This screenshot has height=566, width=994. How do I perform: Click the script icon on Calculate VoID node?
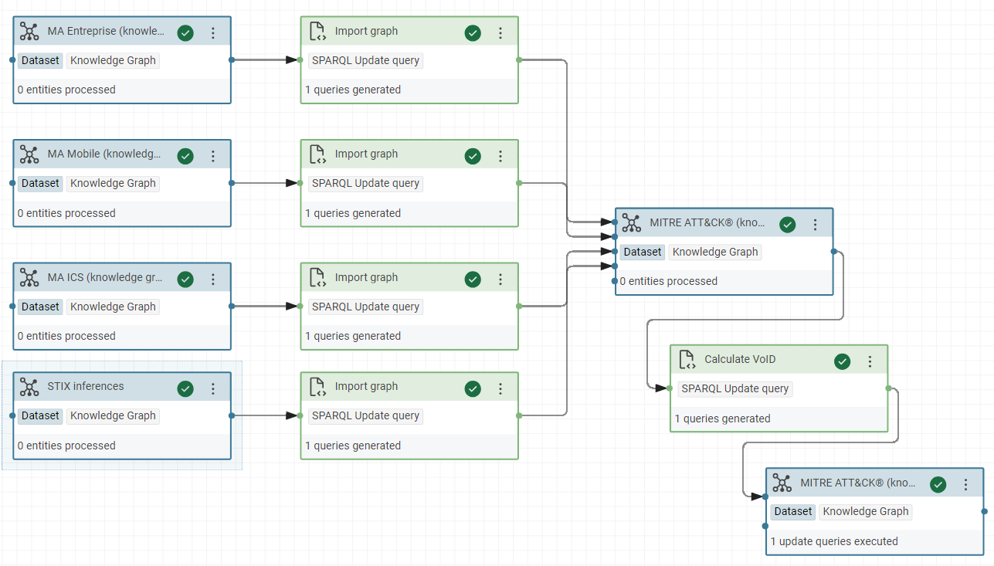[x=687, y=360]
